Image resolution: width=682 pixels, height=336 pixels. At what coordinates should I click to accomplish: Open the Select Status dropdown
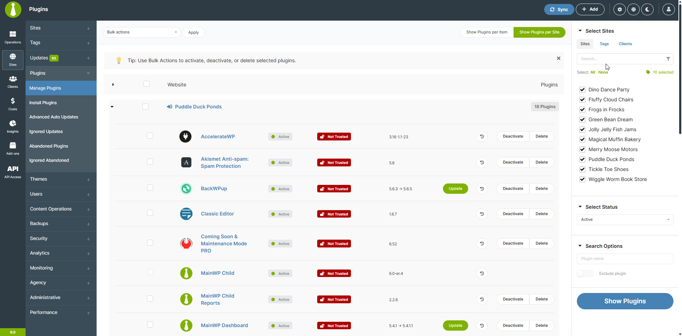[x=625, y=219]
